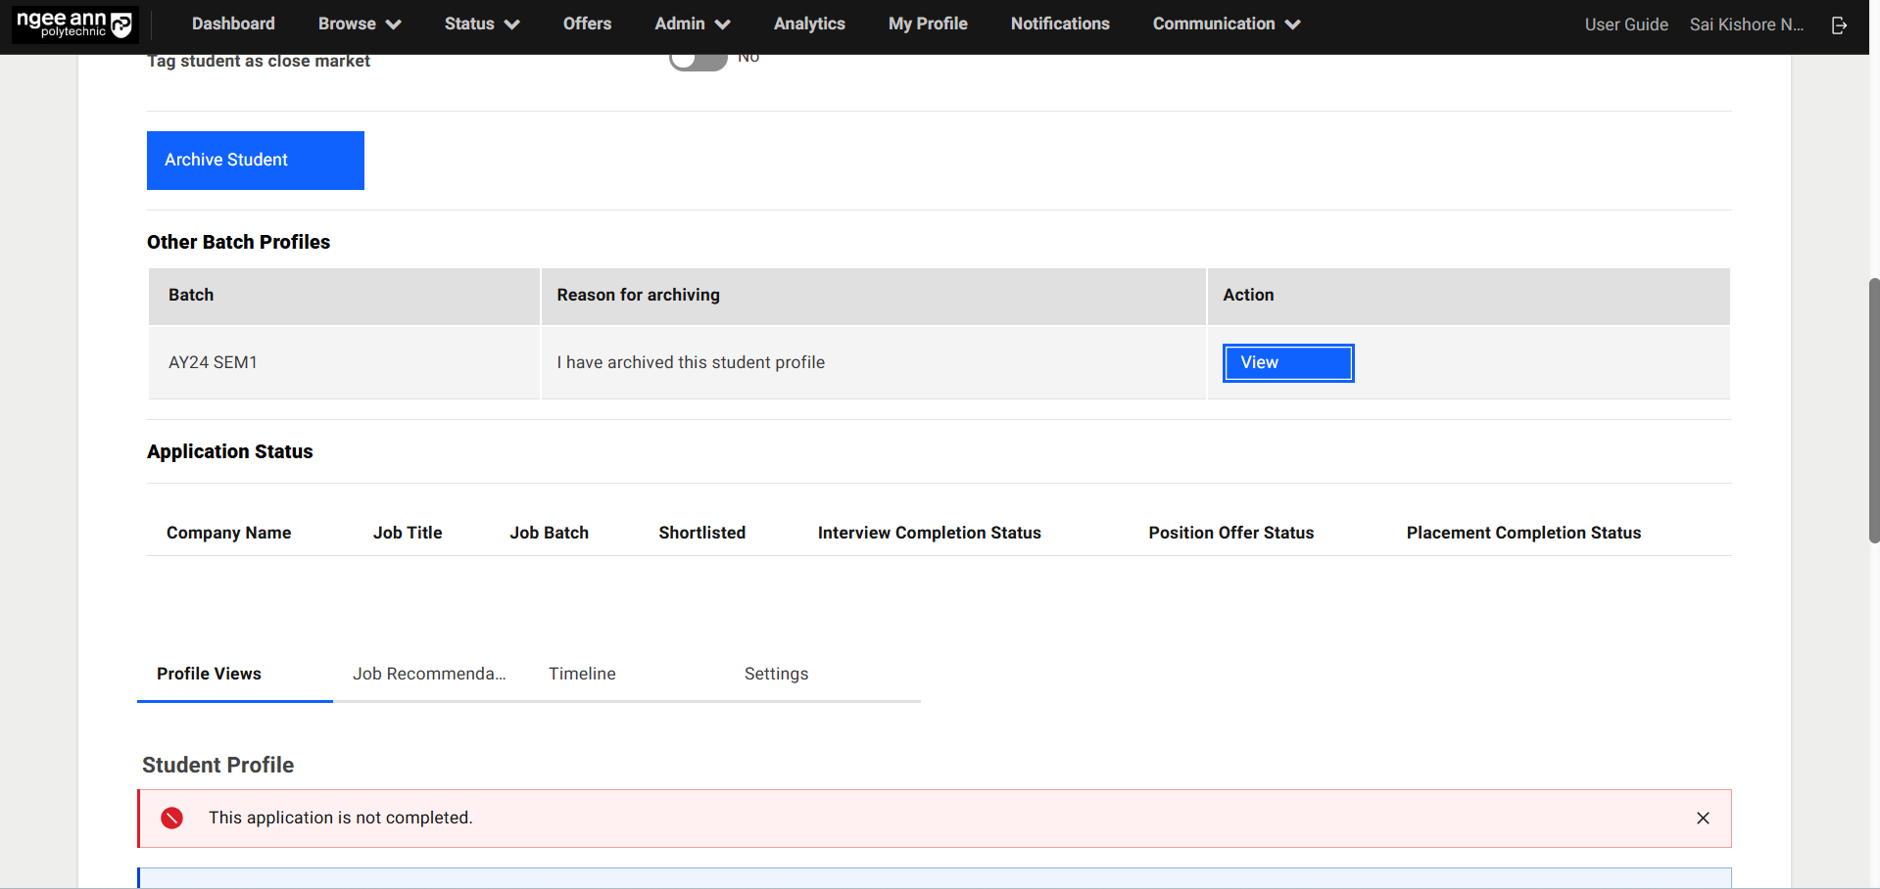Open the Communication dropdown menu

coord(1226,24)
